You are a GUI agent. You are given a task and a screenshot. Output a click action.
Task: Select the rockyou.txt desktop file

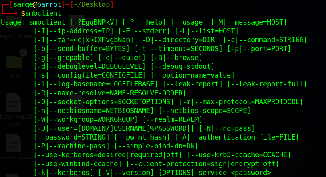point(14,174)
